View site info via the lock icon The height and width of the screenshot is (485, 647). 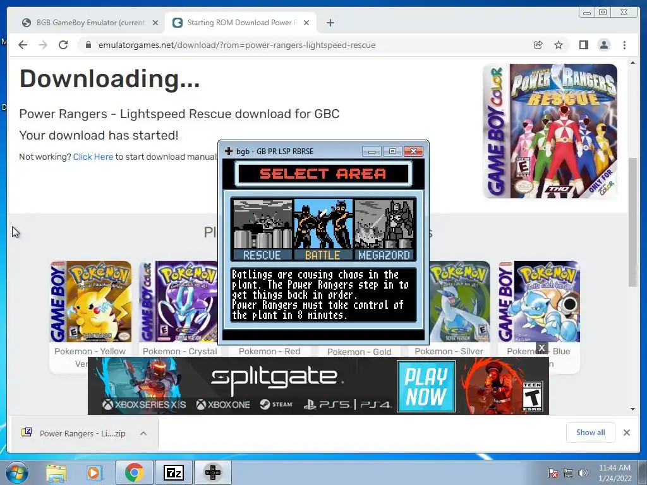pyautogui.click(x=88, y=45)
